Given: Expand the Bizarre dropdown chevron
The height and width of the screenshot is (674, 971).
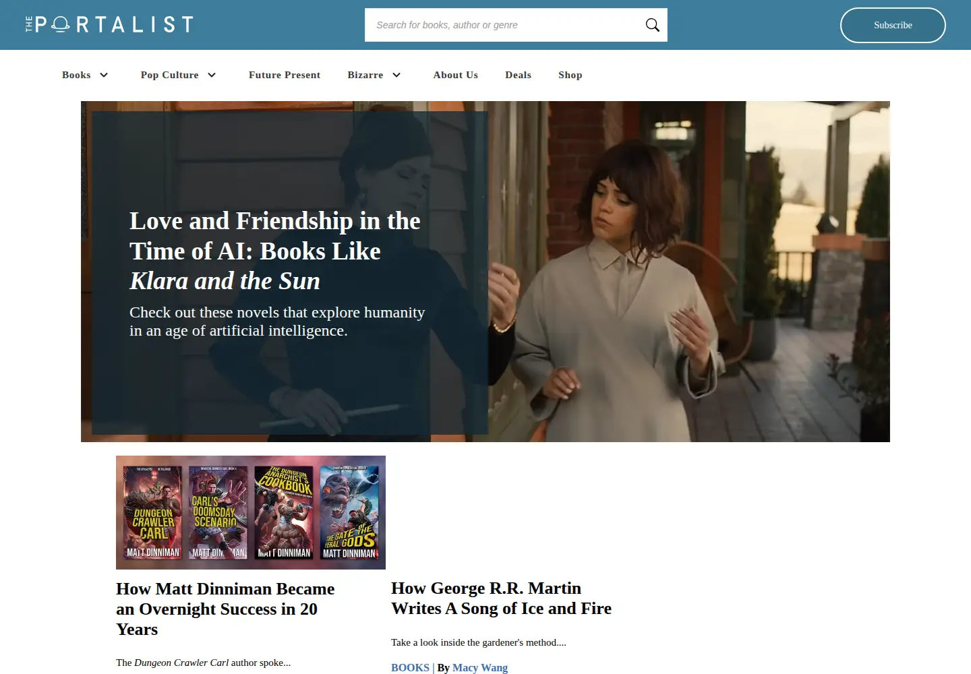Looking at the screenshot, I should coord(396,75).
